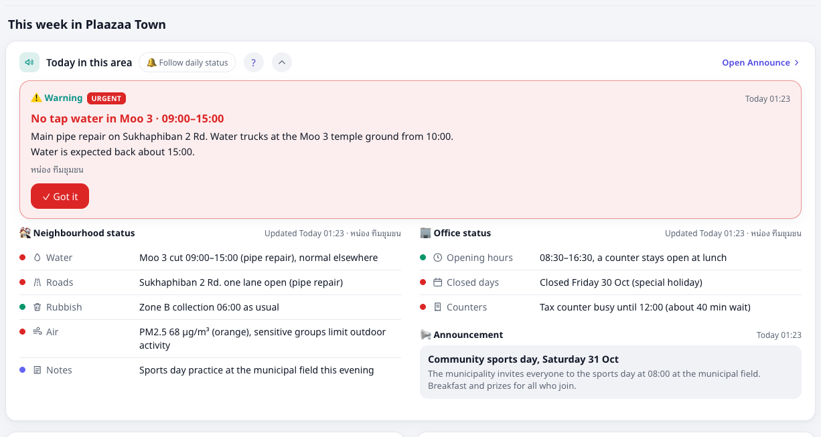This screenshot has width=821, height=437.
Task: Click the Closed days calendar icon
Action: [x=438, y=282]
